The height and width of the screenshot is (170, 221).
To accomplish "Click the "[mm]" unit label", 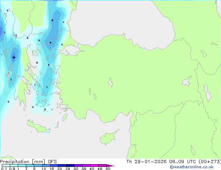I will 39,162.
